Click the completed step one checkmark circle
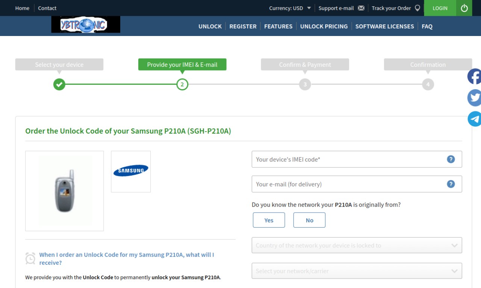 click(59, 84)
